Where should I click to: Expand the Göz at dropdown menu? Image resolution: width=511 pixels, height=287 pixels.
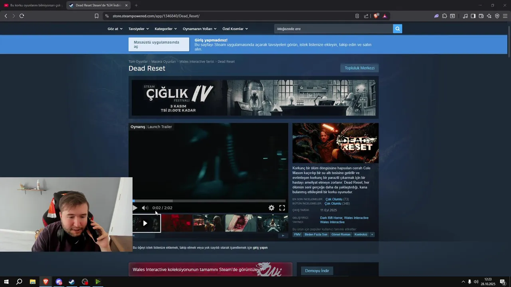coord(115,29)
